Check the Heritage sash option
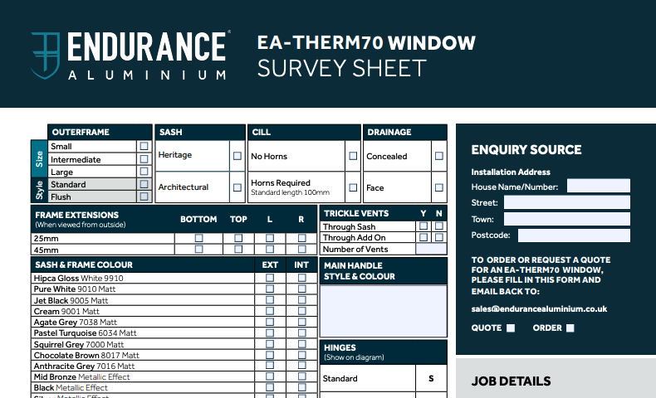Viewport: 656px width, 398px height. (237, 156)
